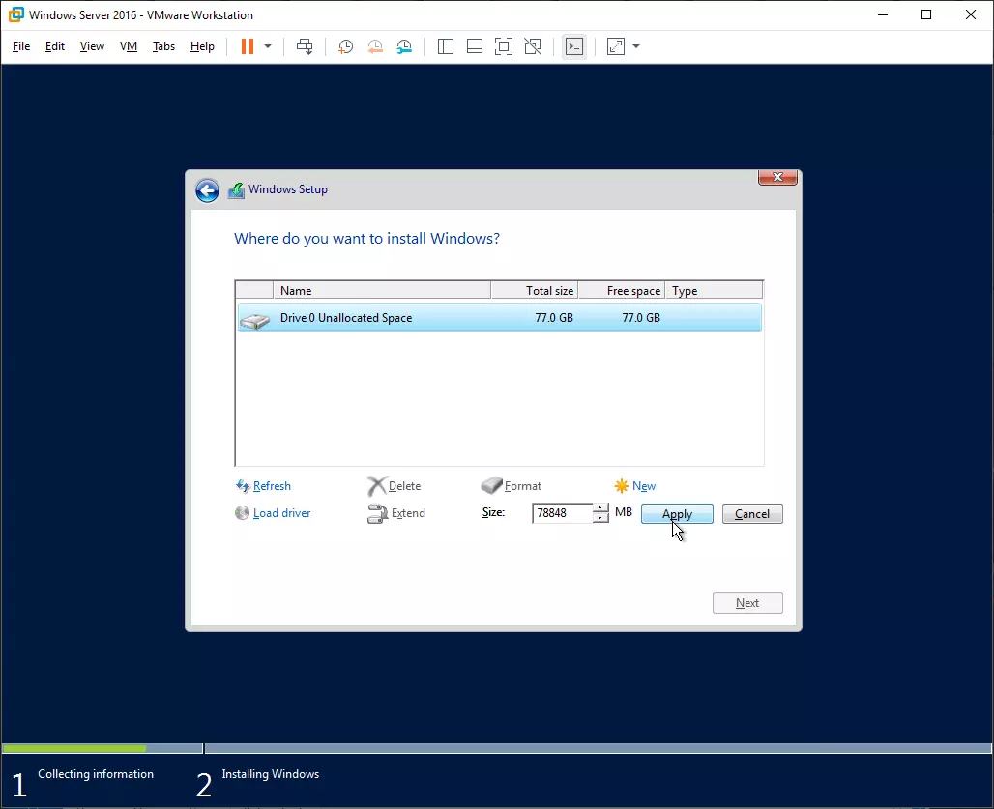
Task: Click the Revert to snapshot toolbar icon
Action: click(x=375, y=46)
